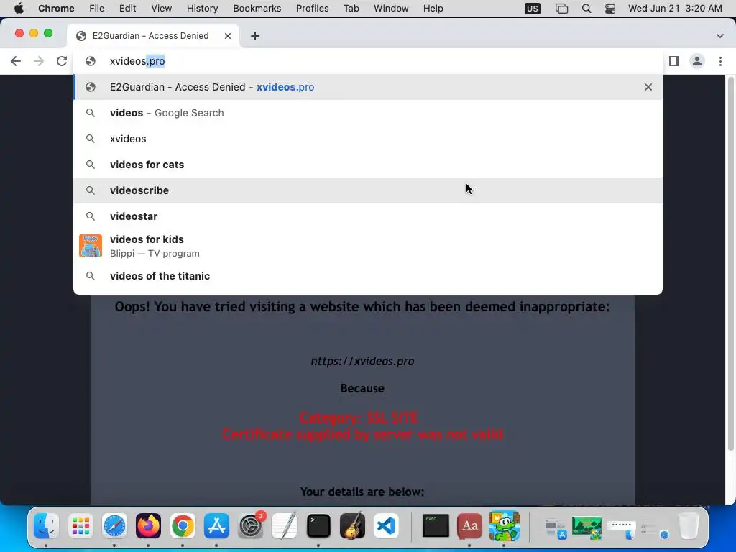Select the 'xvideos' search suggestion
This screenshot has height=552, width=736.
(x=368, y=139)
